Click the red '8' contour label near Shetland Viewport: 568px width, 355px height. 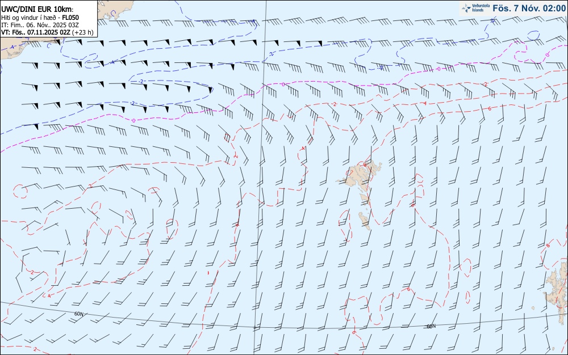pos(547,246)
